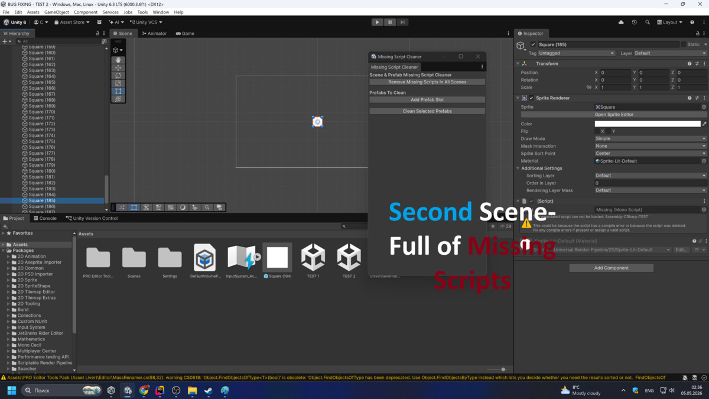Open the Component menu
This screenshot has height=399, width=709.
point(86,12)
